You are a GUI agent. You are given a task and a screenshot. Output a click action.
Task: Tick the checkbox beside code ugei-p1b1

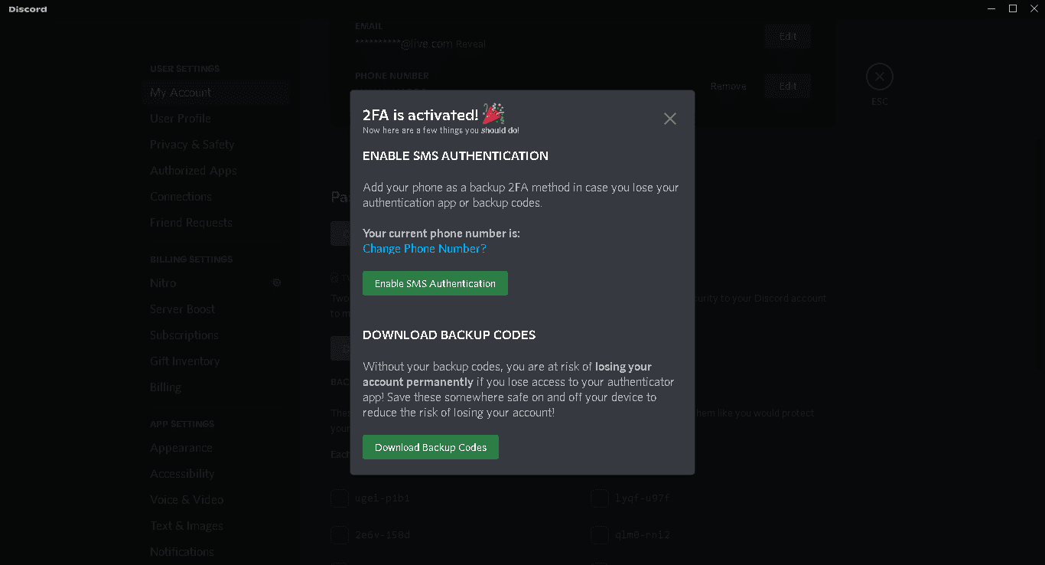pyautogui.click(x=340, y=498)
